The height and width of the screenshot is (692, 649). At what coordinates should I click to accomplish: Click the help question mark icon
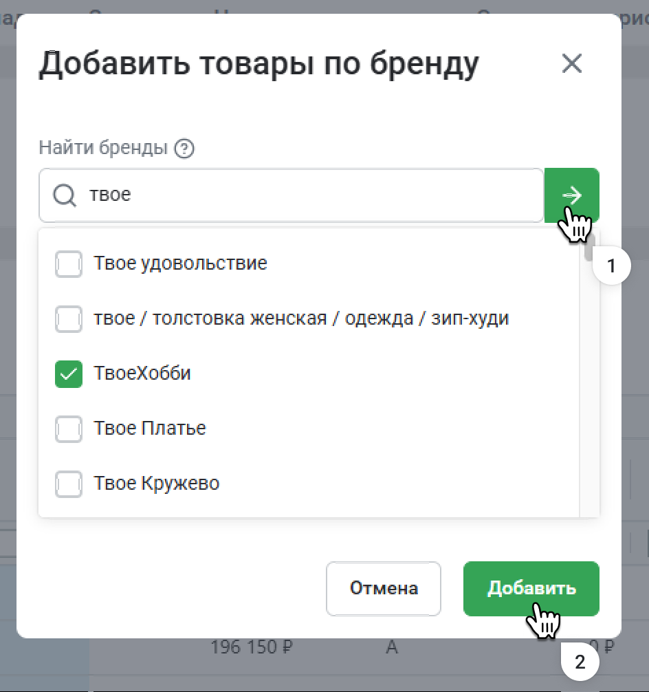pyautogui.click(x=184, y=148)
